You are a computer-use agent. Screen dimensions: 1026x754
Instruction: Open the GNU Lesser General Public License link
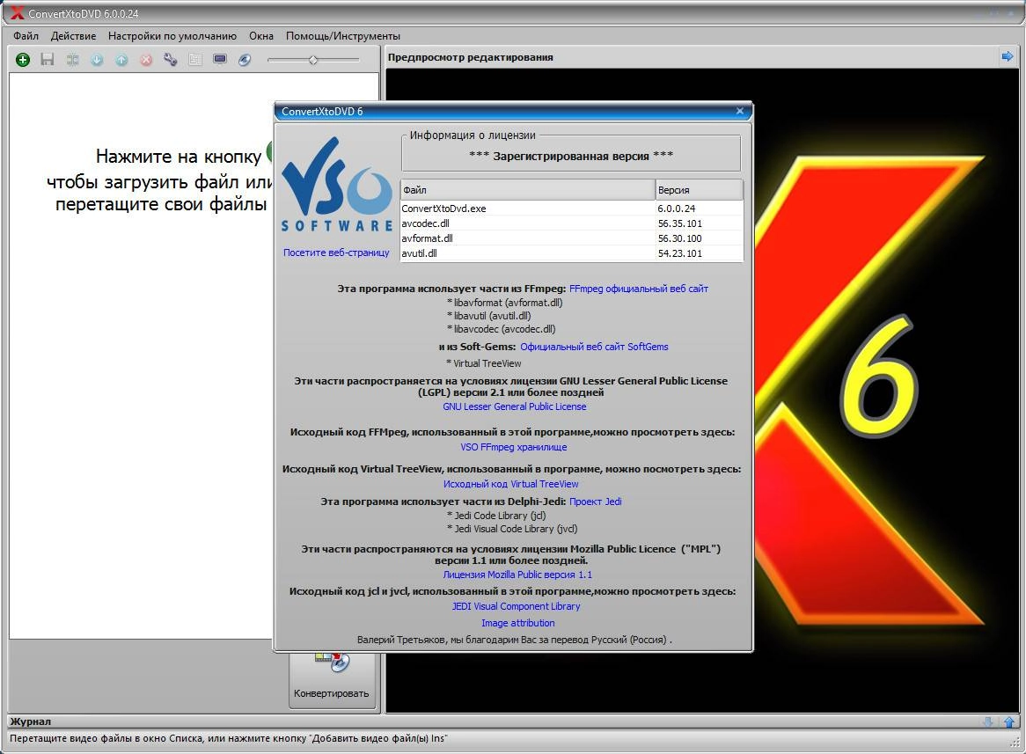click(x=514, y=406)
